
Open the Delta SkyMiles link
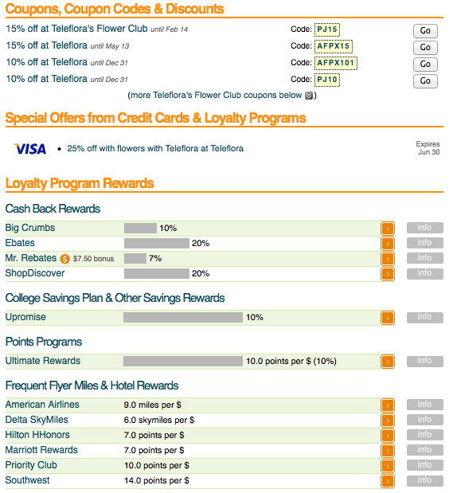click(37, 420)
